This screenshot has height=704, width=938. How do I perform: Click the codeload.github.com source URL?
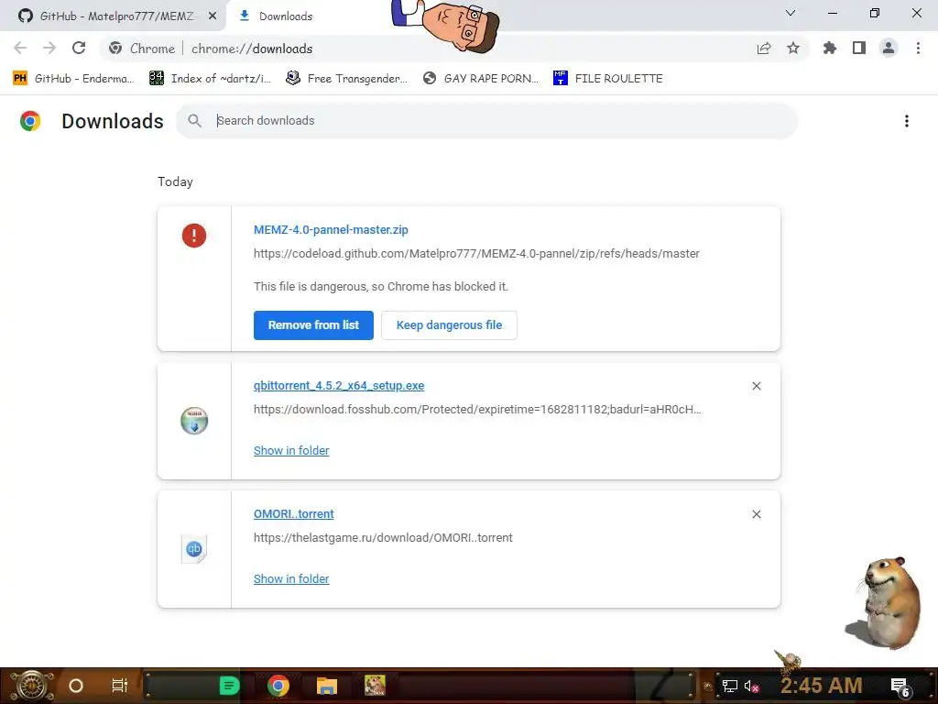coord(476,254)
